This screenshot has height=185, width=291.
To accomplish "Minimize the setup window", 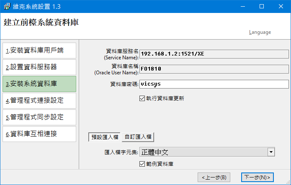I will pos(242,7).
